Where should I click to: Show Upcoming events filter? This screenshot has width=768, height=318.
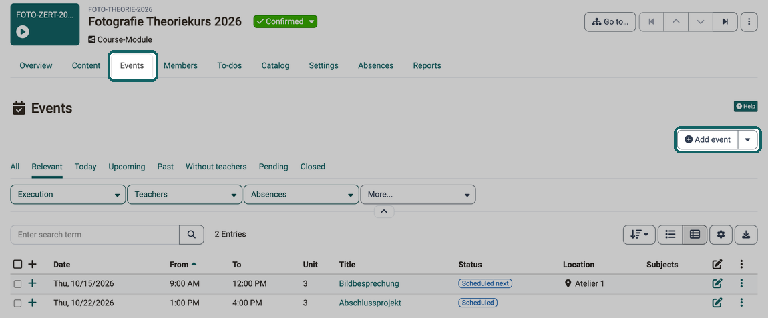pyautogui.click(x=127, y=167)
